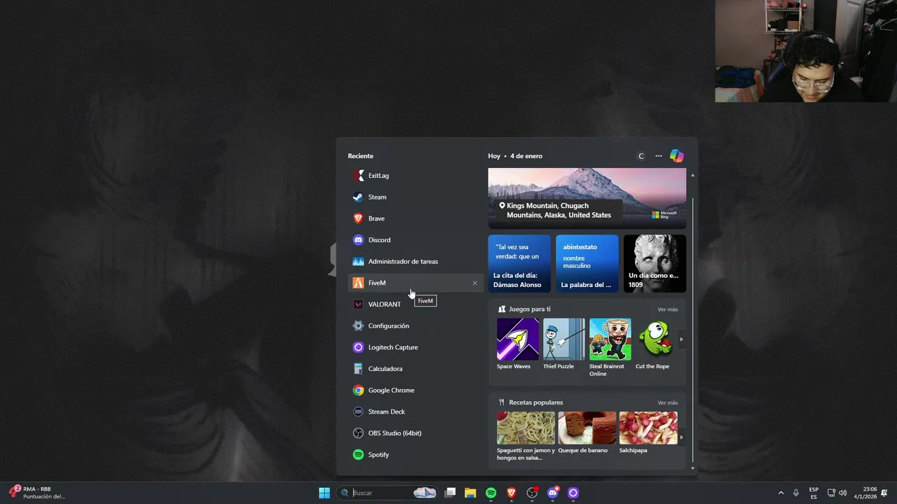Open Administrador de tareas
This screenshot has width=897, height=504.
pos(415,262)
